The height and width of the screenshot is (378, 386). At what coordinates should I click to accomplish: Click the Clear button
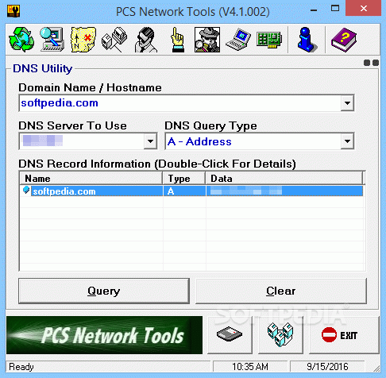pos(281,291)
